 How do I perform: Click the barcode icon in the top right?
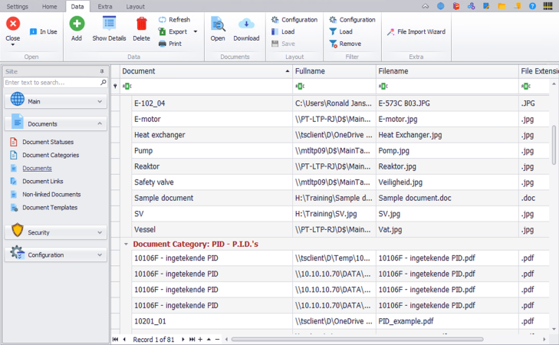click(547, 6)
